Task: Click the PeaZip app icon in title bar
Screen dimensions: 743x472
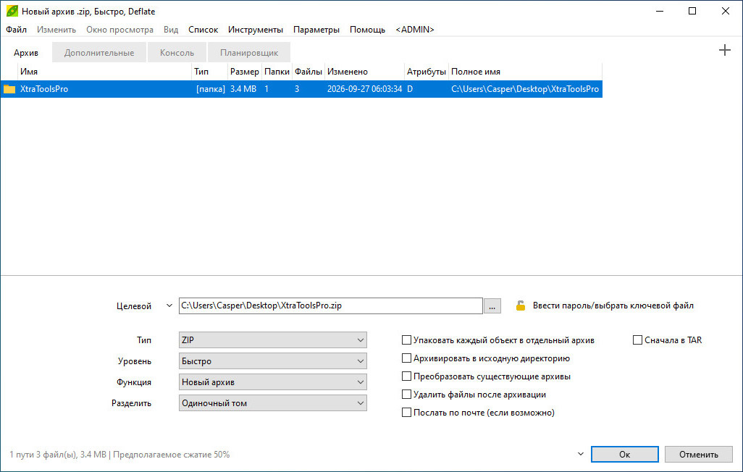Action: [12, 11]
